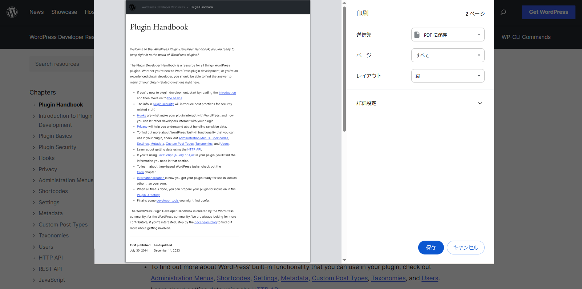582x289 pixels.
Task: Click the キャンセル cancel button
Action: [x=465, y=248]
